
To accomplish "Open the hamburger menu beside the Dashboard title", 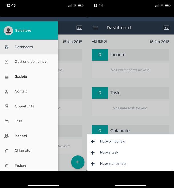I will [x=96, y=28].
